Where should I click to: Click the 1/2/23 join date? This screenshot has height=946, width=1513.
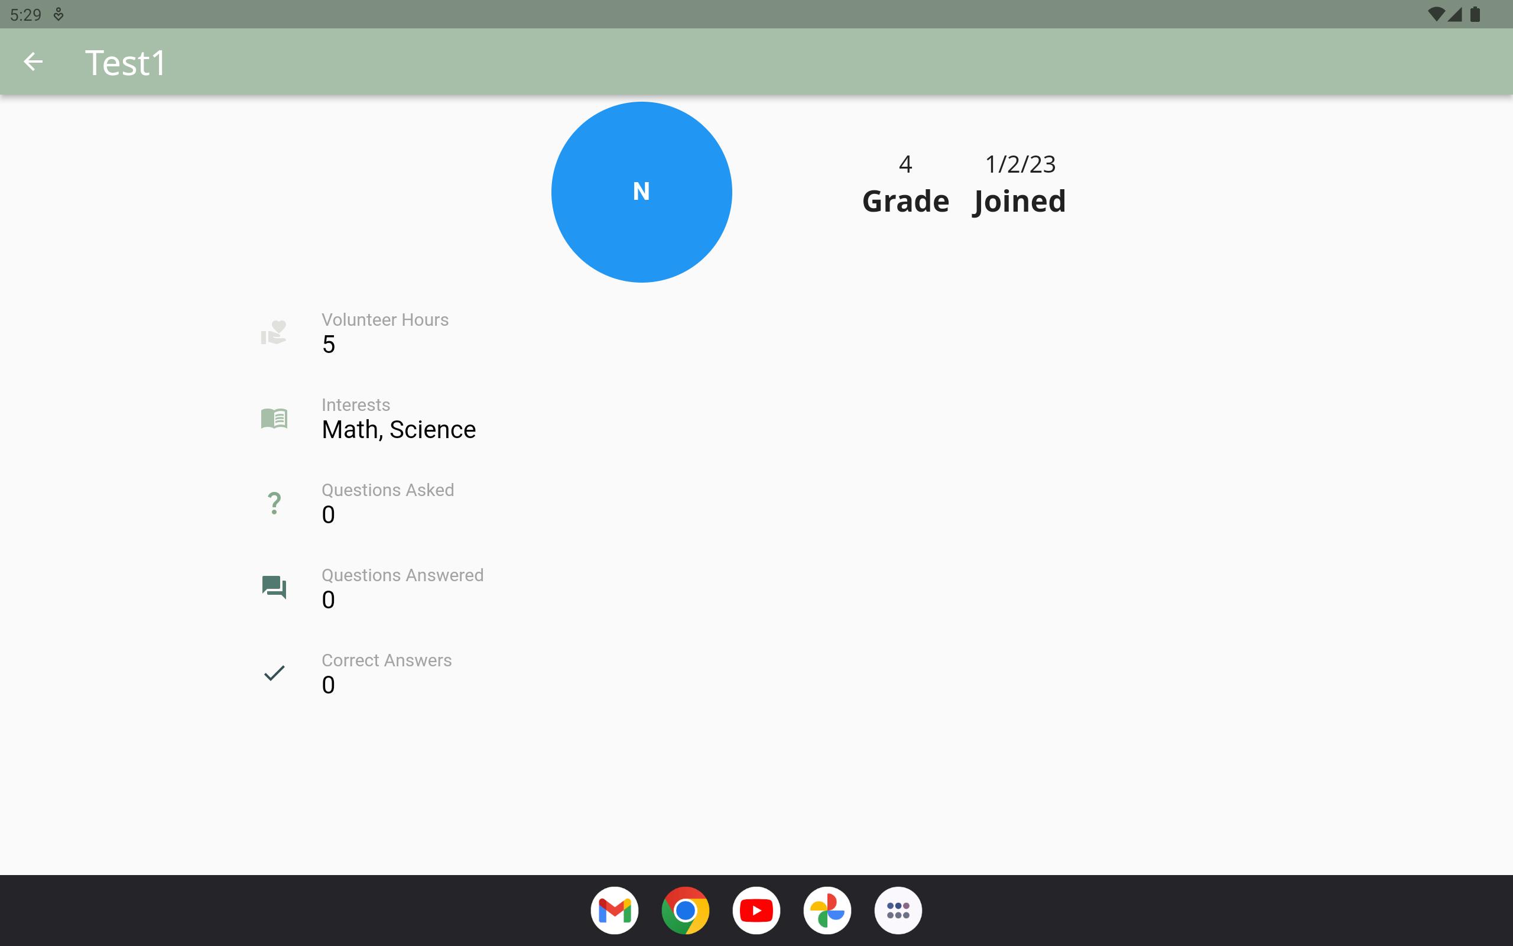click(x=1020, y=164)
